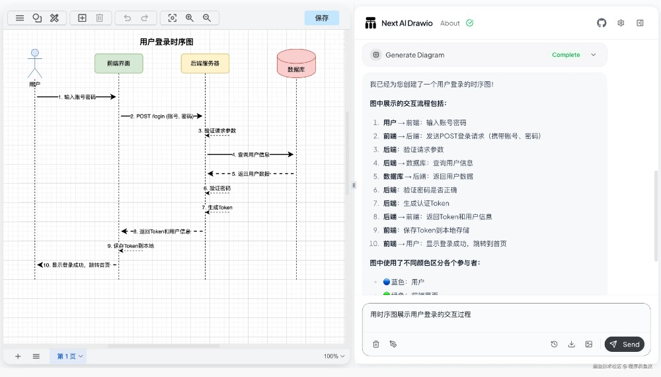Upload an image via the image icon
The height and width of the screenshot is (377, 661).
[x=588, y=344]
